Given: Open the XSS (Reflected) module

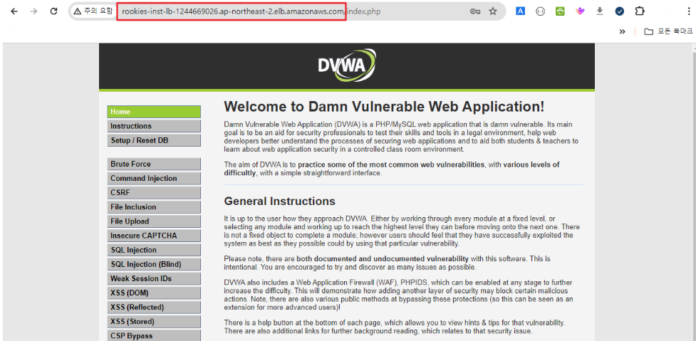Looking at the screenshot, I should (154, 308).
